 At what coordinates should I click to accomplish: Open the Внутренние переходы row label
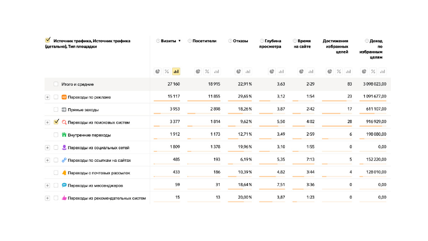click(89, 135)
